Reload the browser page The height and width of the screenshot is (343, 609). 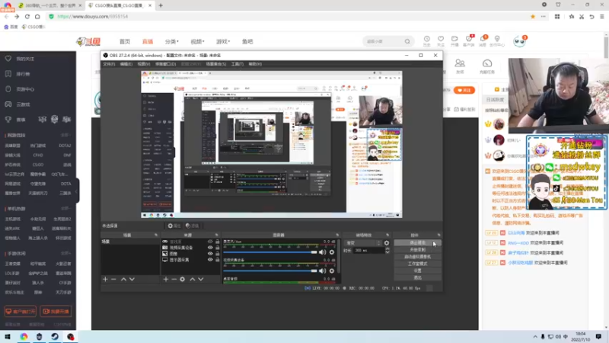click(x=27, y=16)
